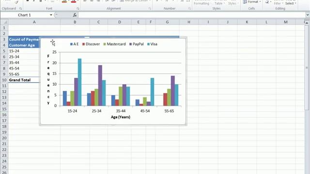Select the Visa legend color square
Screen dimensions: 310x174
point(149,44)
